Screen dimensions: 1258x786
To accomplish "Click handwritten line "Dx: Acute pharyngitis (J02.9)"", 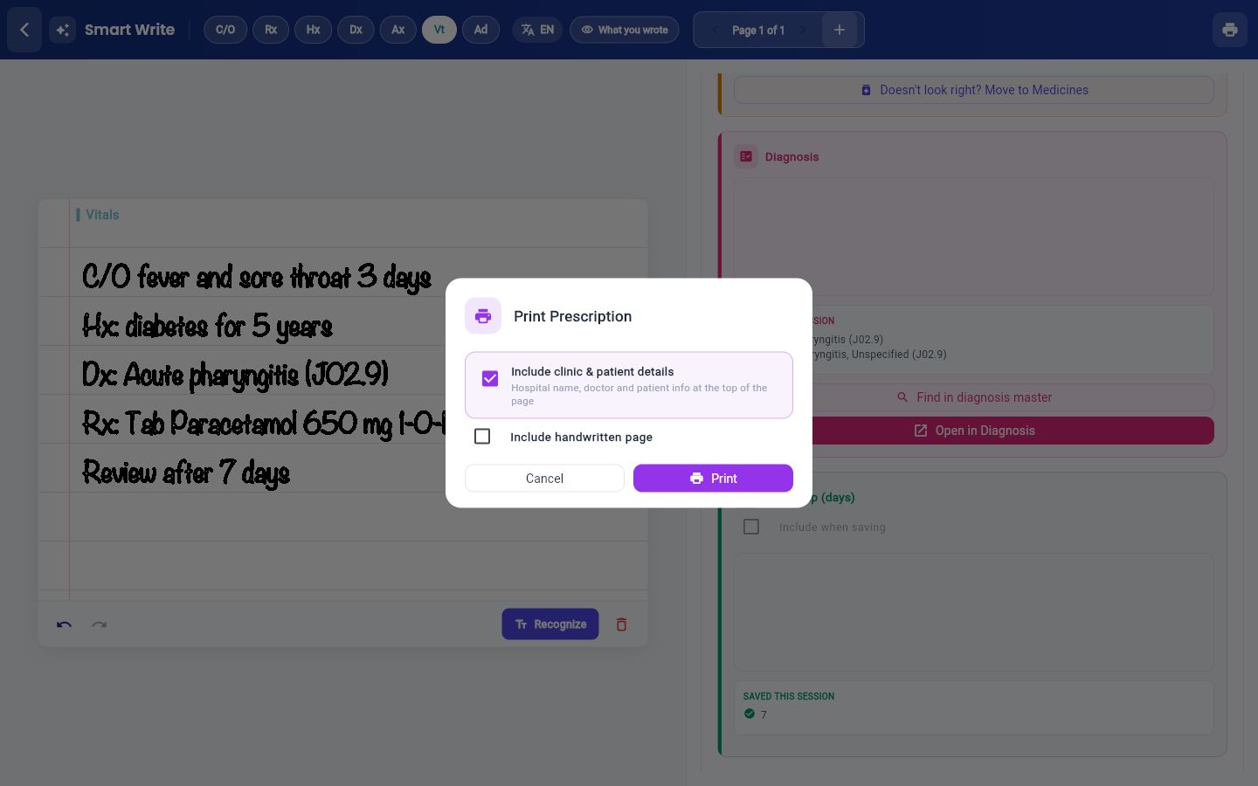I will (x=236, y=376).
